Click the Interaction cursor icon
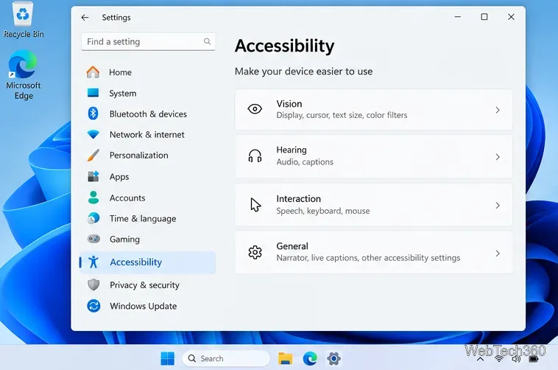558x370 pixels. (255, 205)
